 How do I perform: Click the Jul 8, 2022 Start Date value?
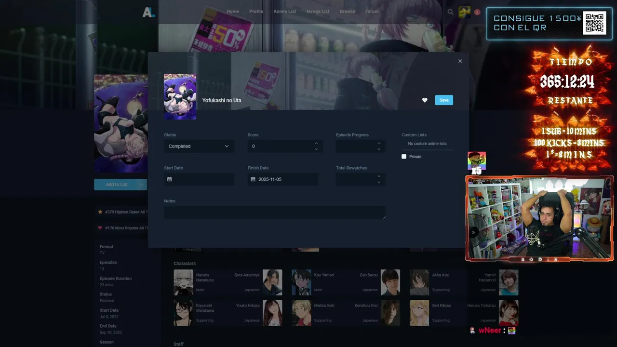pos(109,317)
